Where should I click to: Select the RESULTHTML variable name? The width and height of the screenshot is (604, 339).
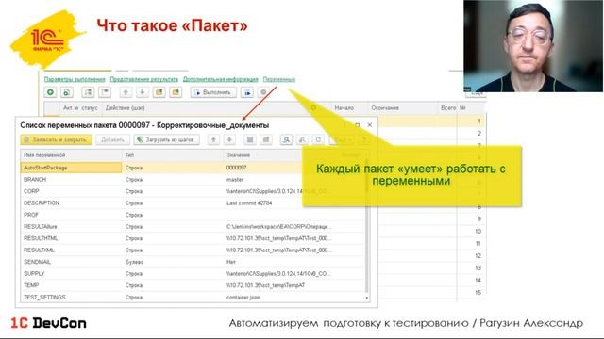41,238
